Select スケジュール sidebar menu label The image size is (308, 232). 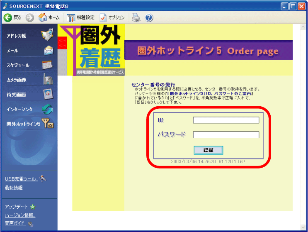tap(18, 65)
